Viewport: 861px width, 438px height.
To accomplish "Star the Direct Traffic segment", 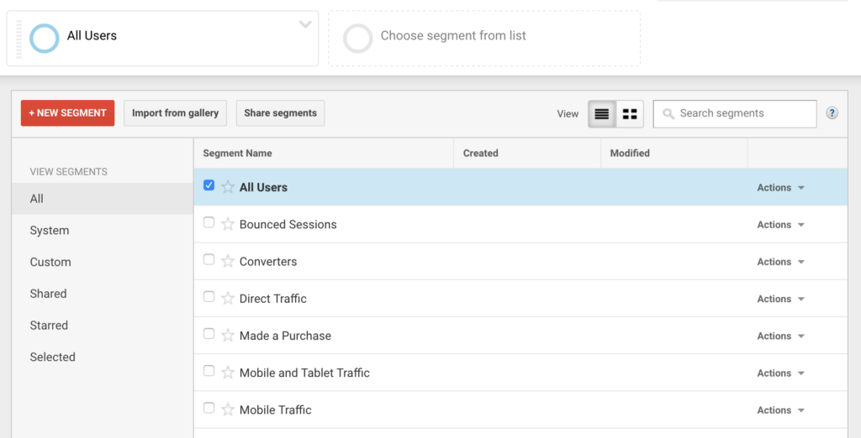I will tap(227, 298).
